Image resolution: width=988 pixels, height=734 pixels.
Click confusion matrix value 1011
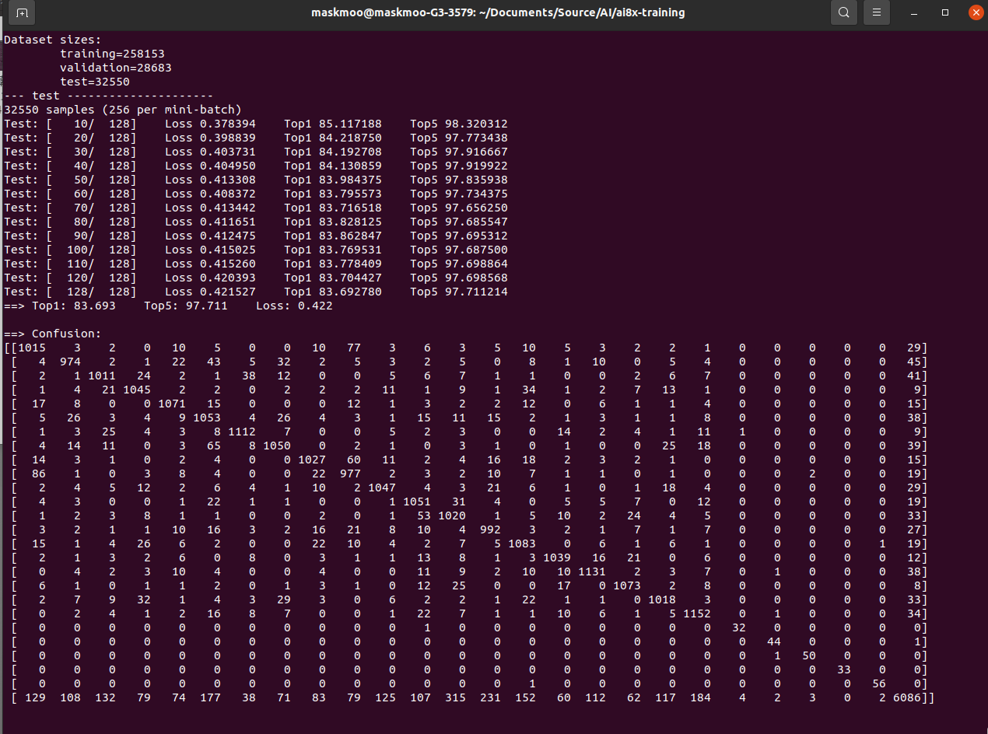pyautogui.click(x=102, y=376)
